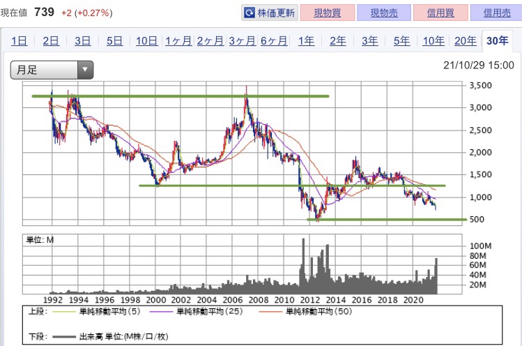522x346 pixels.
Task: Click the 信用買 button
Action: pyautogui.click(x=440, y=13)
